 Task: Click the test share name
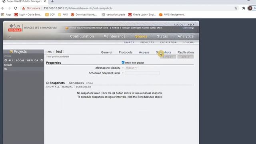pyautogui.click(x=59, y=52)
